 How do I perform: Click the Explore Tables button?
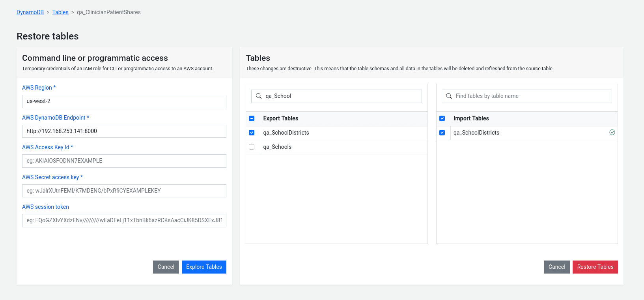pos(204,267)
